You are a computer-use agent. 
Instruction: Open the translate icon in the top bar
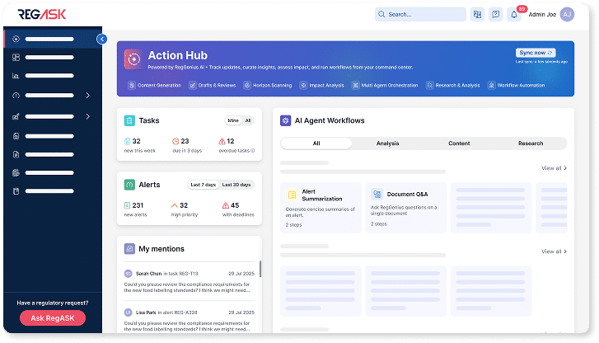pos(477,15)
